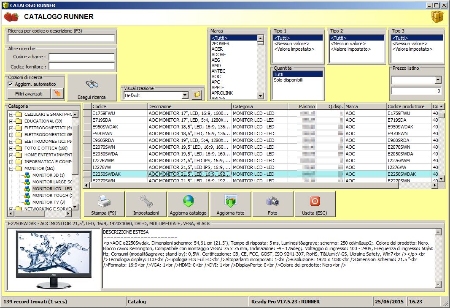
Task: Click the horizontal scrollbar below the results grid
Action: [x=211, y=185]
